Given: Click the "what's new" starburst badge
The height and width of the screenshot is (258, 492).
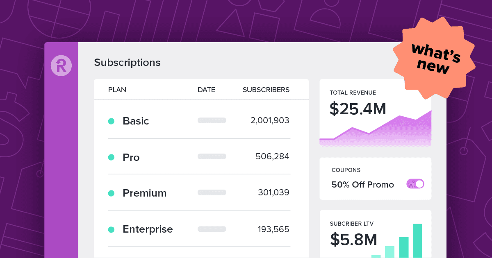Looking at the screenshot, I should [x=434, y=58].
